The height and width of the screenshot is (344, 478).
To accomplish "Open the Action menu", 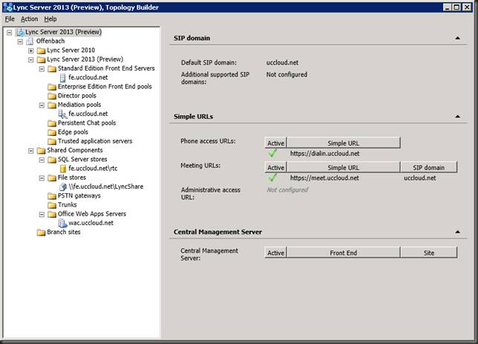I will click(29, 19).
